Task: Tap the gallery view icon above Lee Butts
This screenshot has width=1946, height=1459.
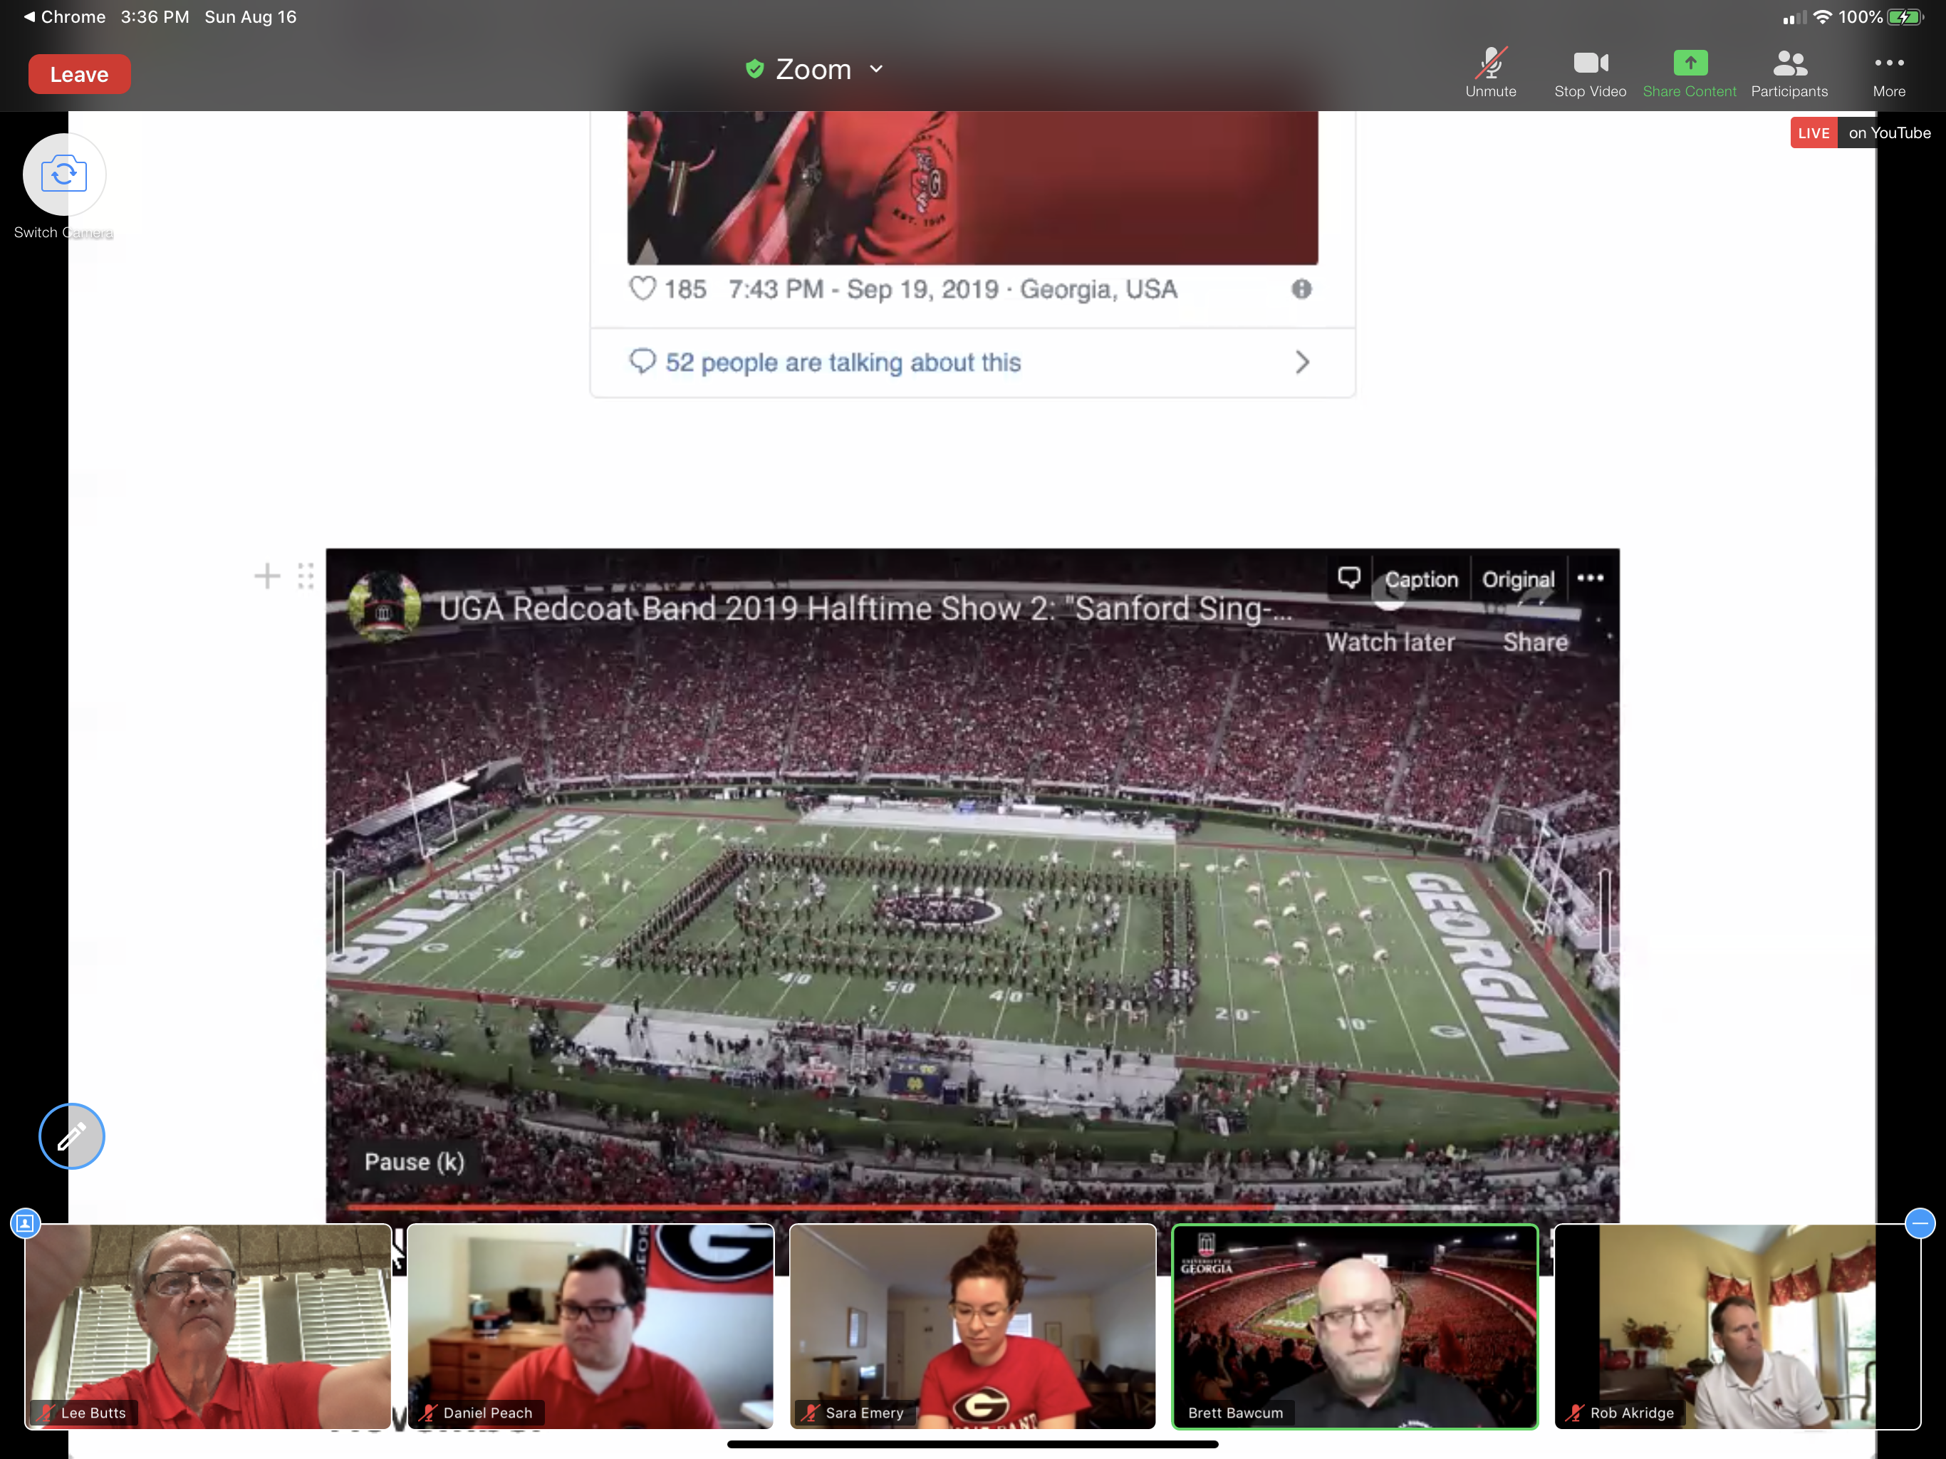Action: coord(25,1222)
